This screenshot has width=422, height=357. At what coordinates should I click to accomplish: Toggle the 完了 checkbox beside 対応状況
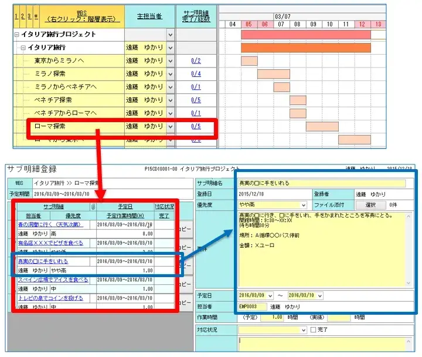point(313,330)
